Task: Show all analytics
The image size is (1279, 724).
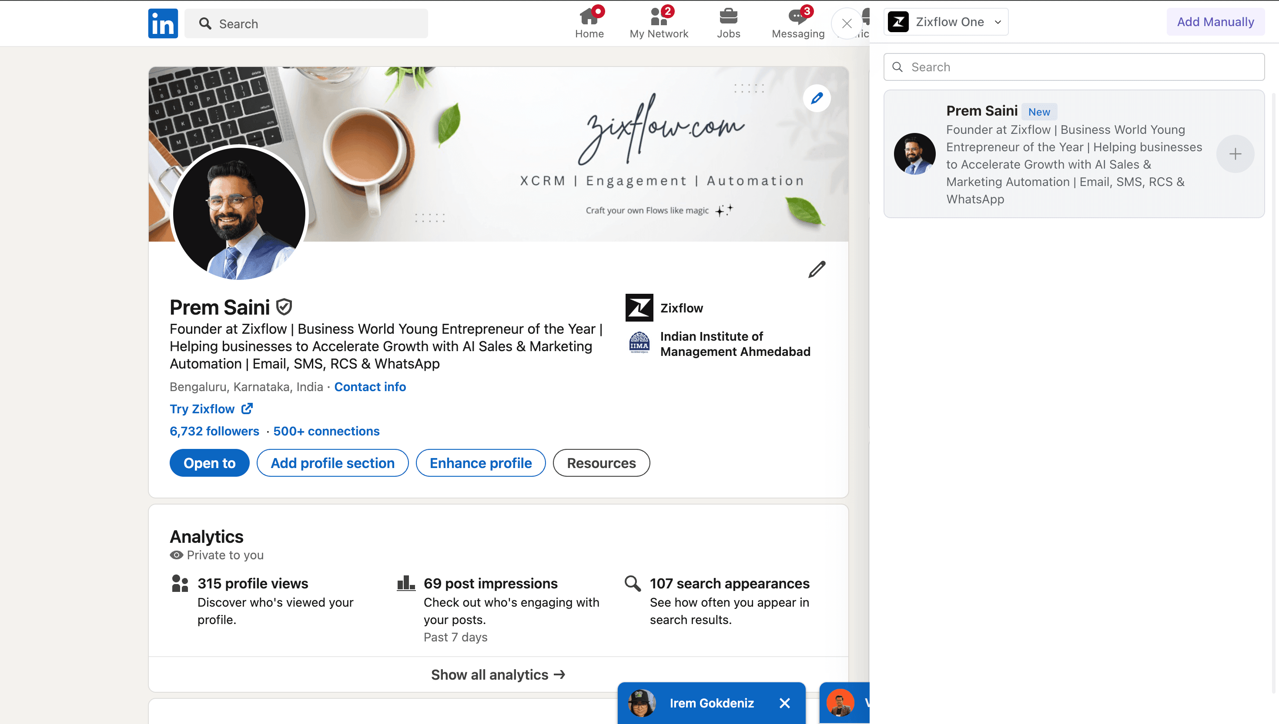Action: pos(498,674)
